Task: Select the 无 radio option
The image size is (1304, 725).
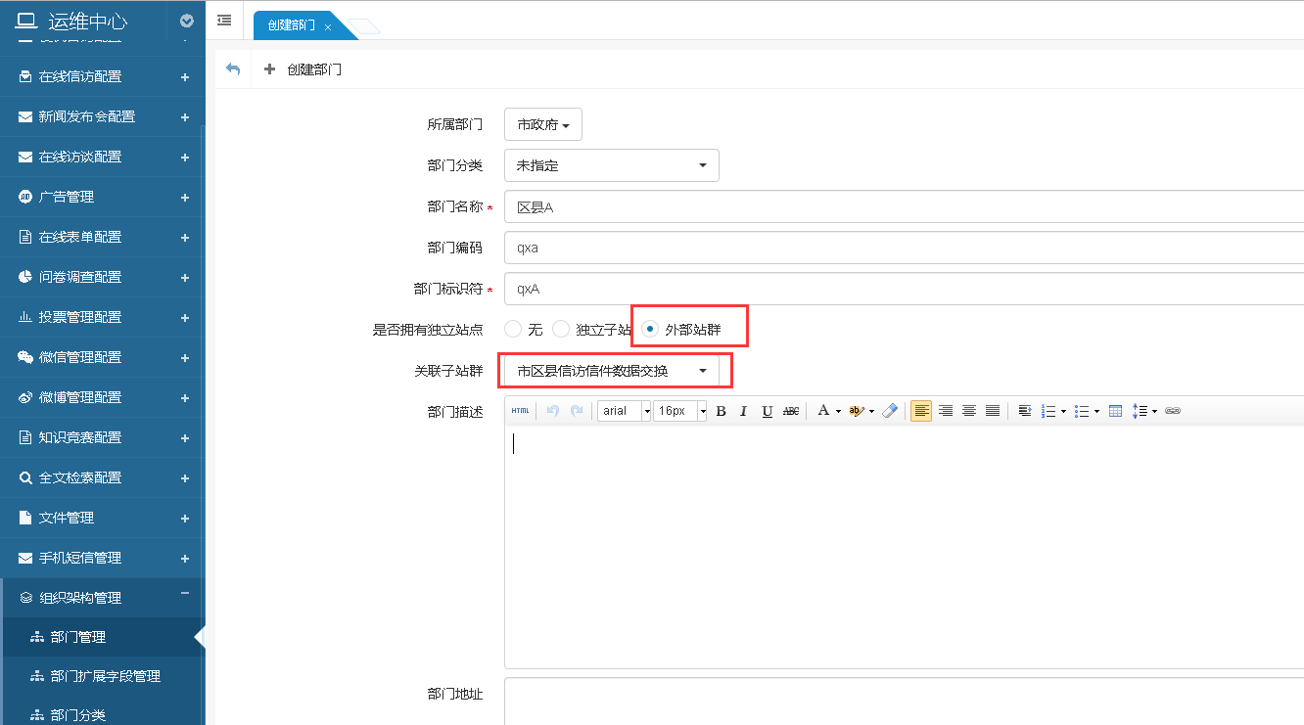Action: tap(513, 330)
